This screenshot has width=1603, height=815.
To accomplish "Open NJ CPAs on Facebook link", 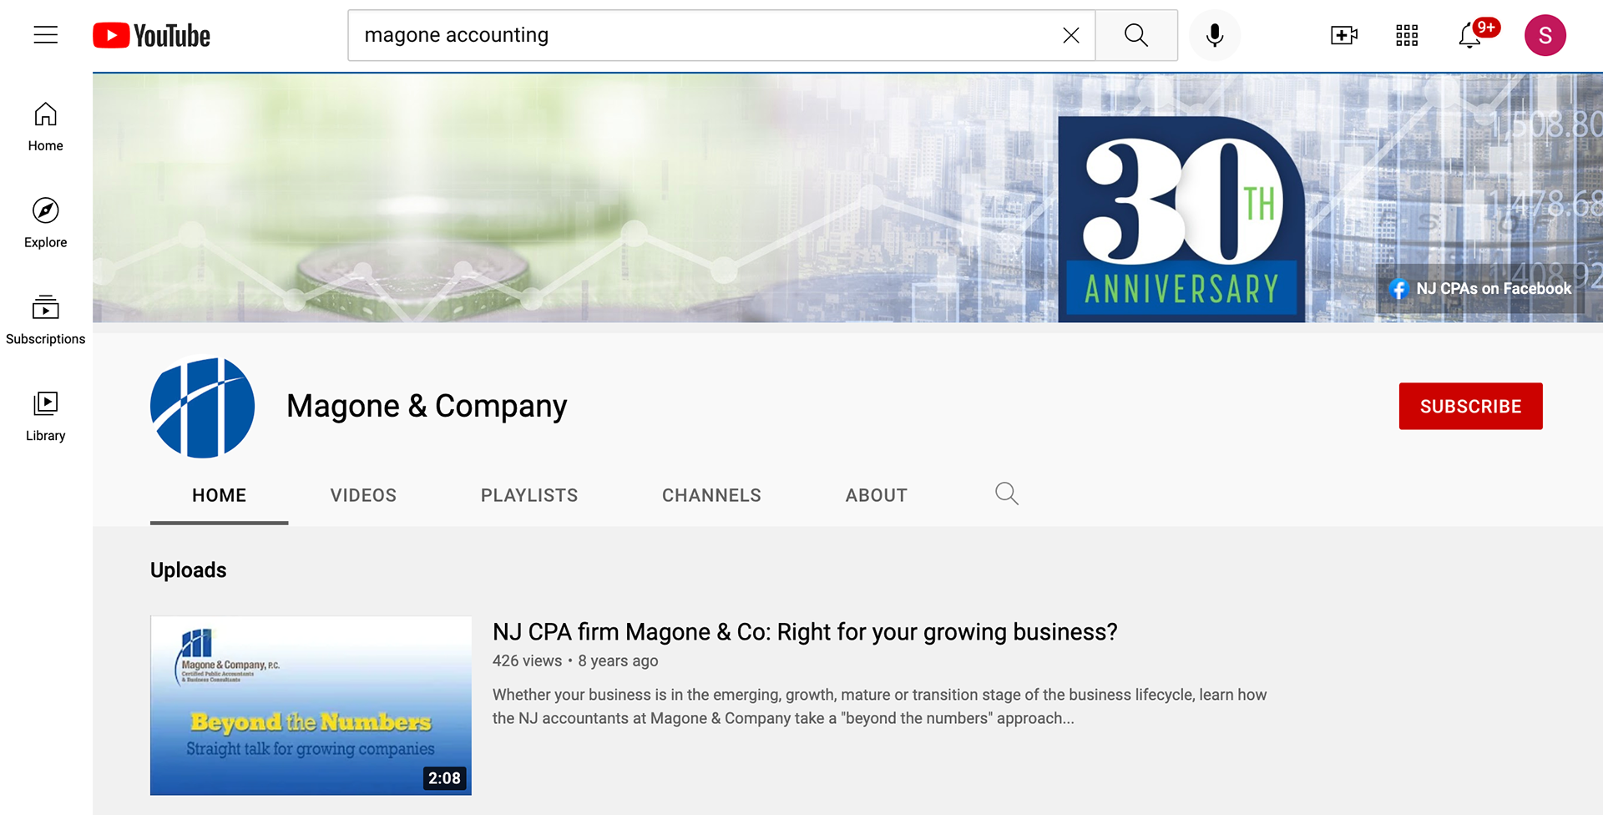I will (x=1481, y=289).
